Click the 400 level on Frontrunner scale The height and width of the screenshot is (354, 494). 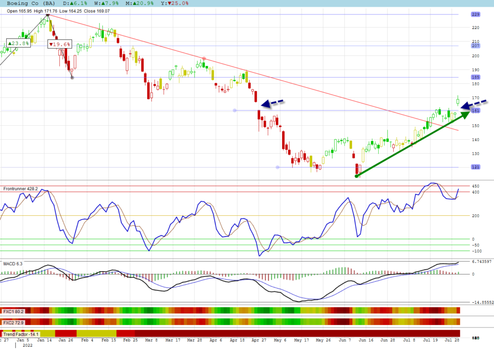pos(475,192)
